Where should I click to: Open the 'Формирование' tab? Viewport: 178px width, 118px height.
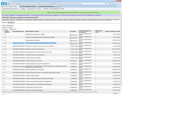28,20
